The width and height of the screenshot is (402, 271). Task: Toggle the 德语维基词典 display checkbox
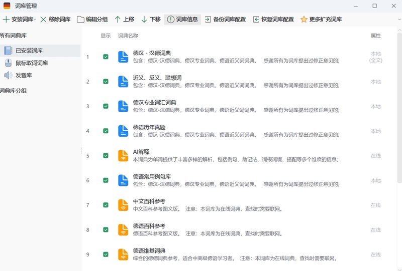coord(106,254)
